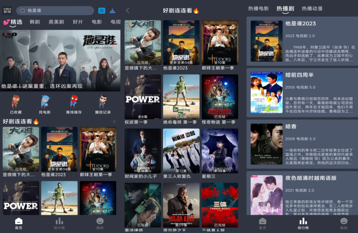The width and height of the screenshot is (358, 233).
Task: Open the 夜色暗涌时越南语版 entry title
Action: click(x=311, y=178)
